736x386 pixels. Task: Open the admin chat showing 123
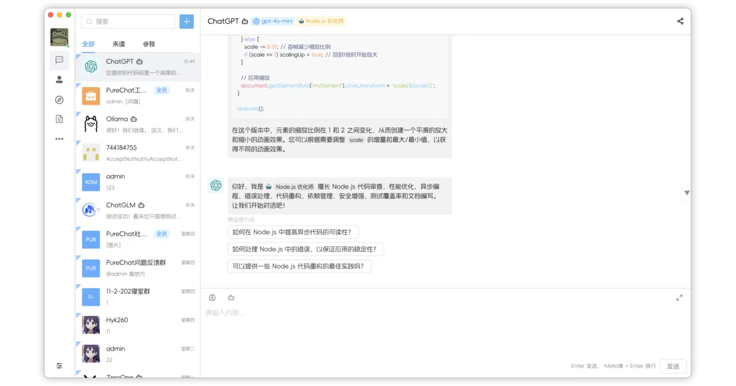pyautogui.click(x=137, y=182)
